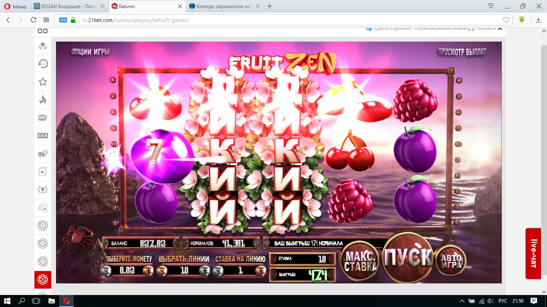Click the Opera icon on the taskbar

[66, 301]
